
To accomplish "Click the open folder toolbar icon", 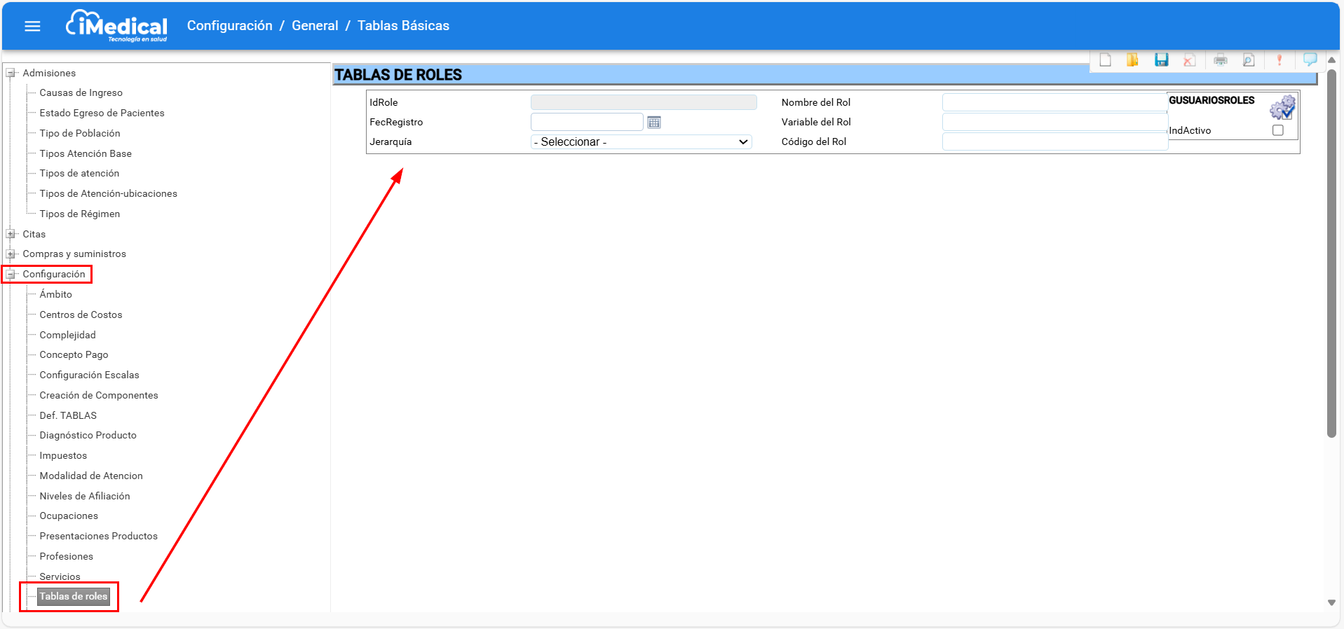I will [x=1132, y=60].
